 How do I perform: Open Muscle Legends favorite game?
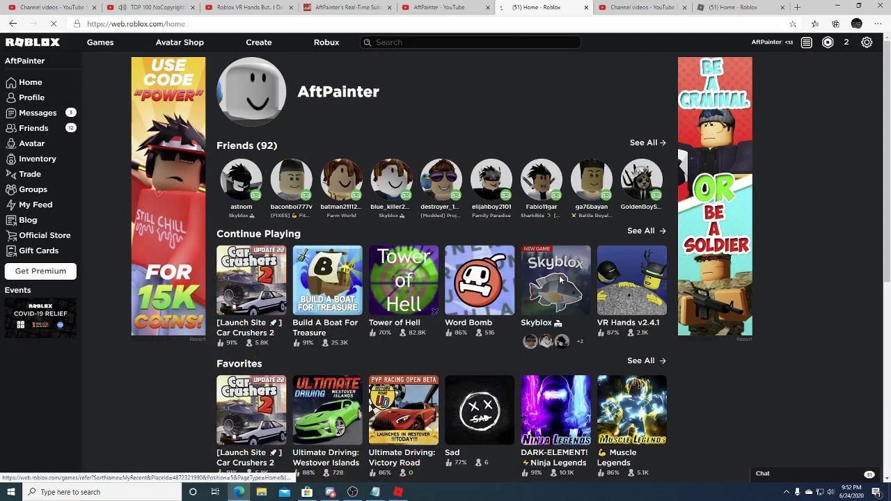(x=632, y=410)
